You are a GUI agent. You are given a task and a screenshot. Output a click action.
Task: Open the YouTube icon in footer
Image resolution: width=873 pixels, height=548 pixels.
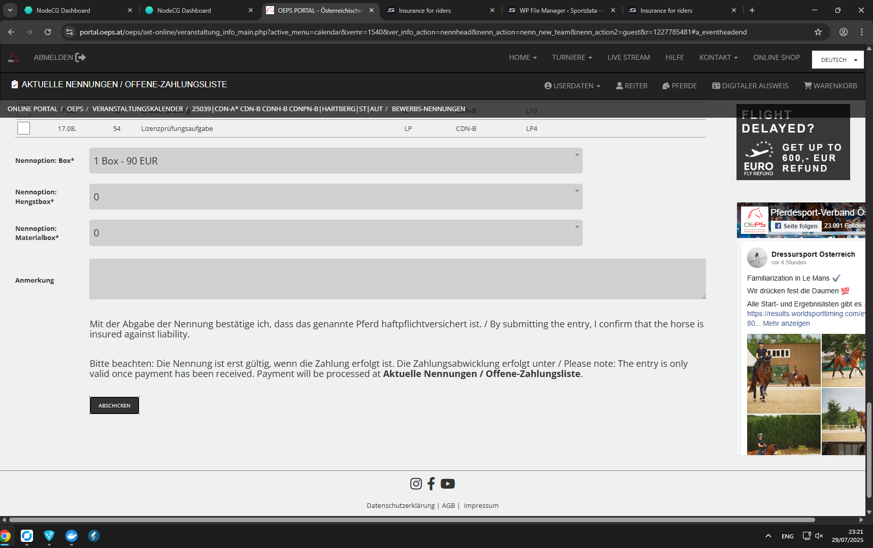point(448,484)
